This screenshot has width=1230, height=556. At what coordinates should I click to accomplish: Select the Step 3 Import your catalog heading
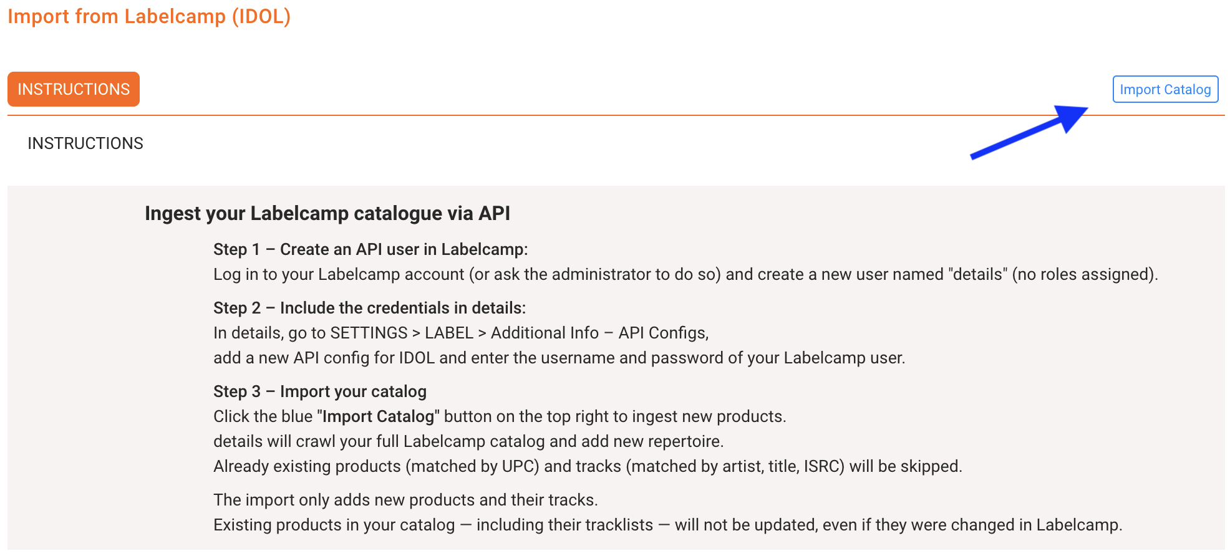320,391
